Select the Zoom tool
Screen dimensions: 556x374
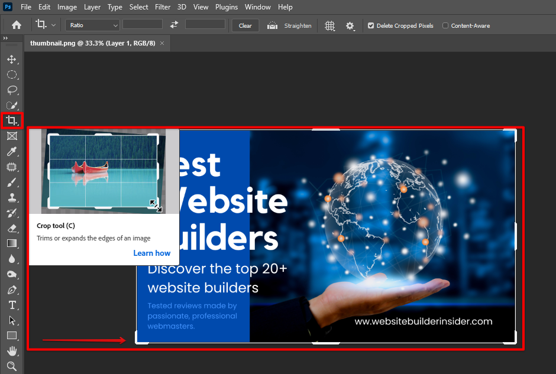pyautogui.click(x=12, y=366)
